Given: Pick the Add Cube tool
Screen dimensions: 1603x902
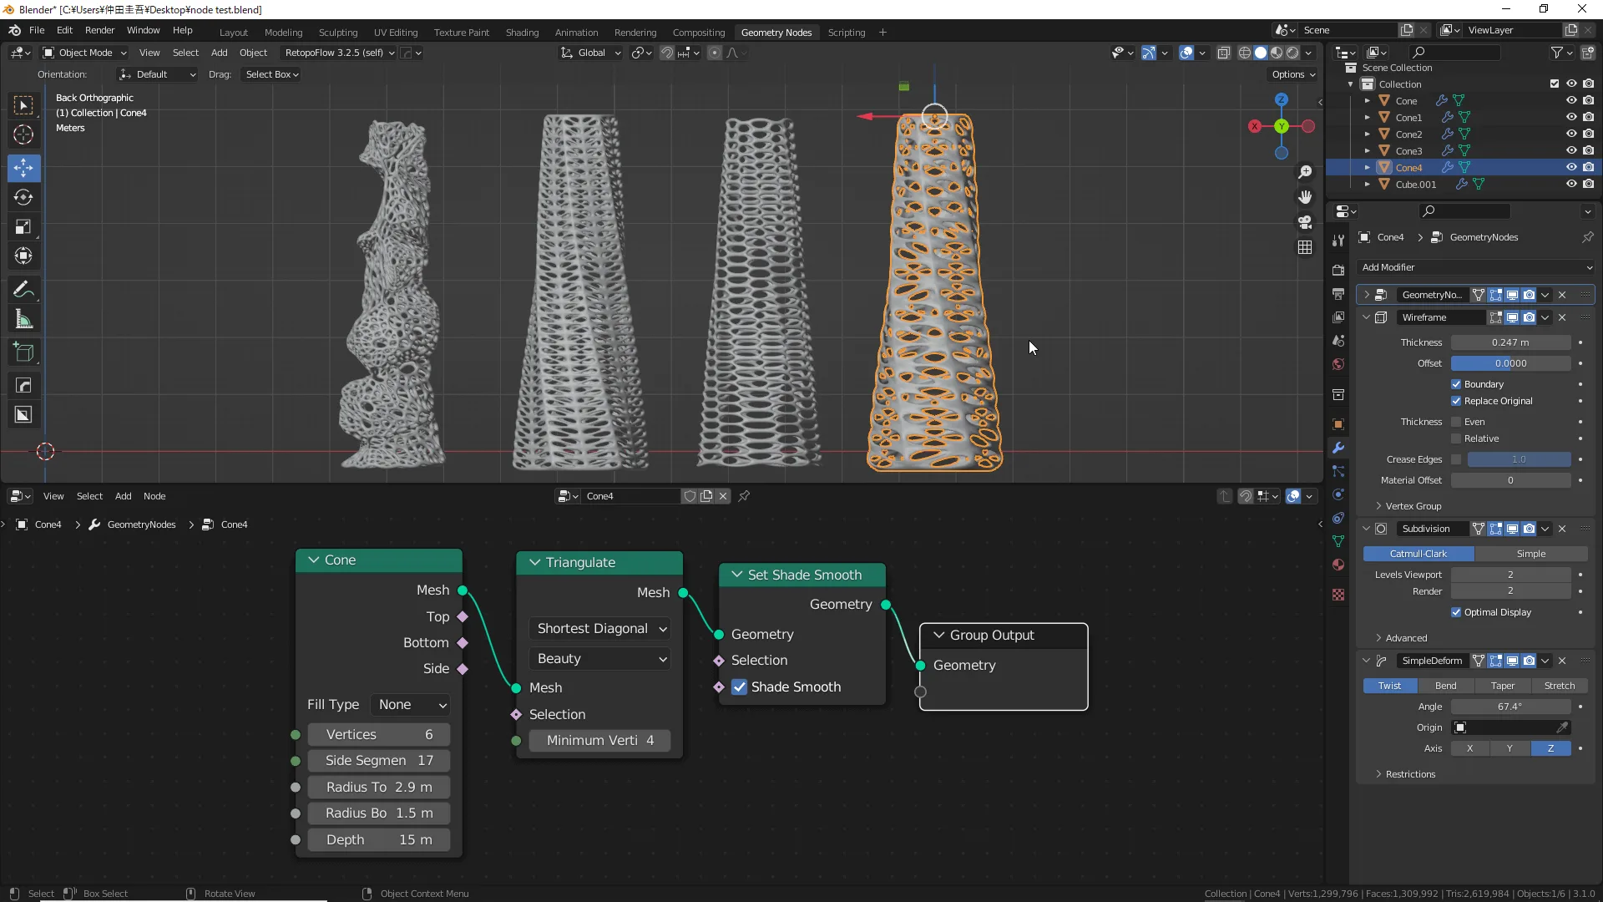Looking at the screenshot, I should point(23,352).
